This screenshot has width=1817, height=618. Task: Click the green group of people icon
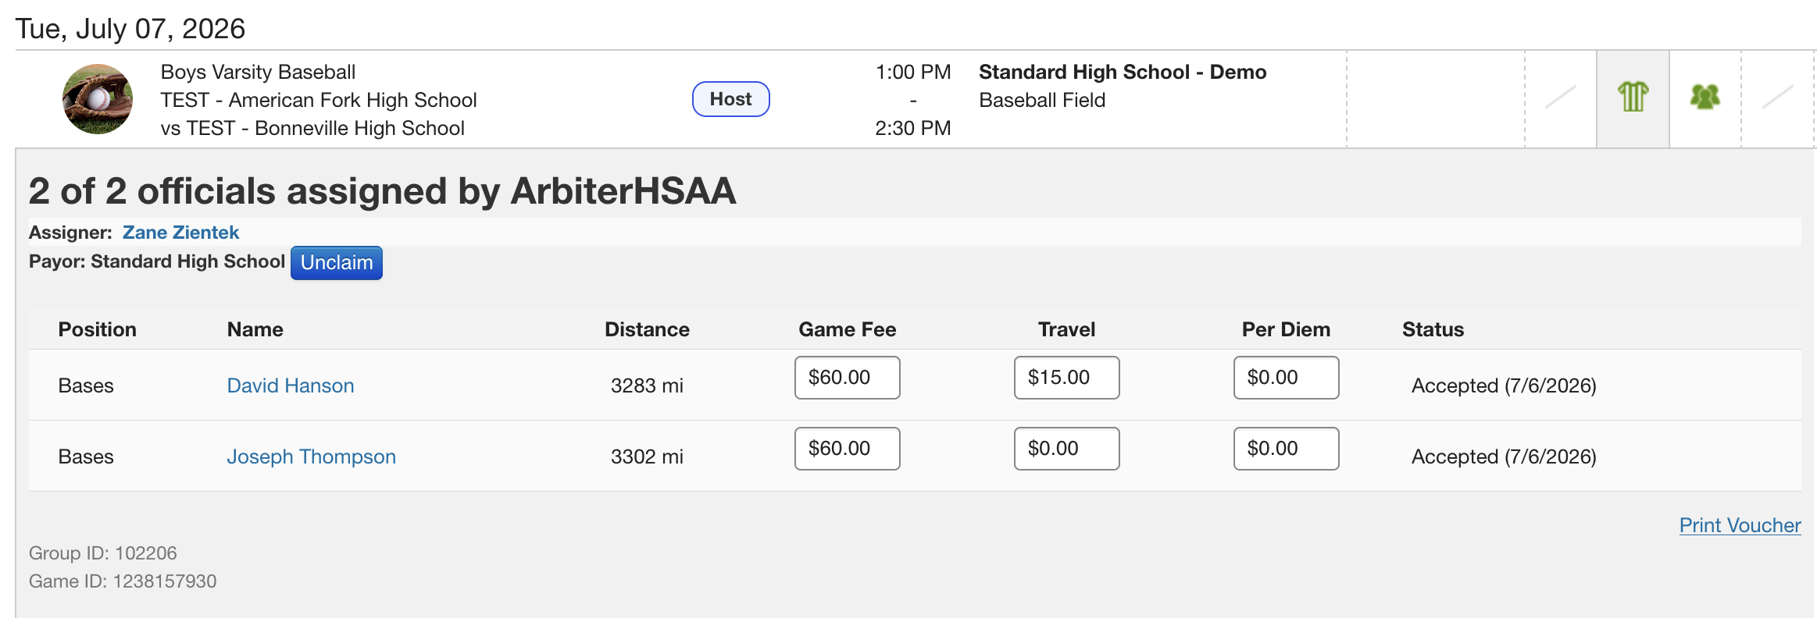(1705, 98)
